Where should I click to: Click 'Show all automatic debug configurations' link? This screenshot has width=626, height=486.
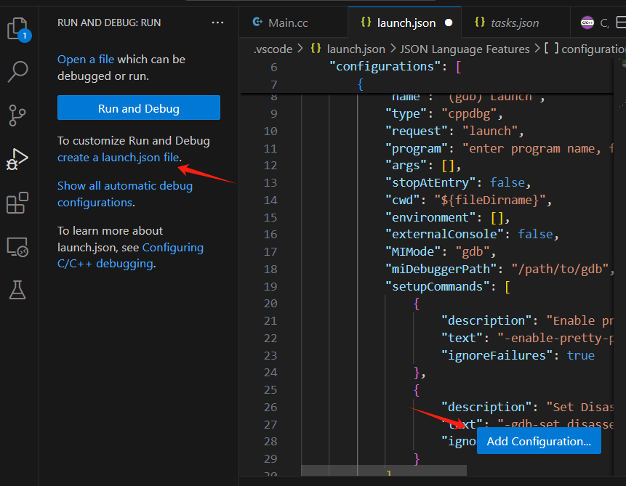[125, 194]
